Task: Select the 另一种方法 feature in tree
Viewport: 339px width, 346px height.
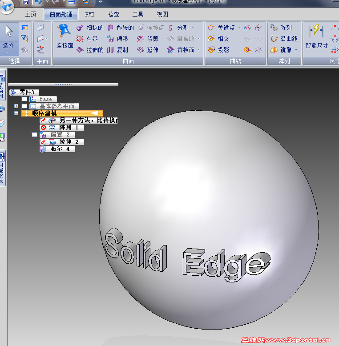Action: click(x=79, y=120)
